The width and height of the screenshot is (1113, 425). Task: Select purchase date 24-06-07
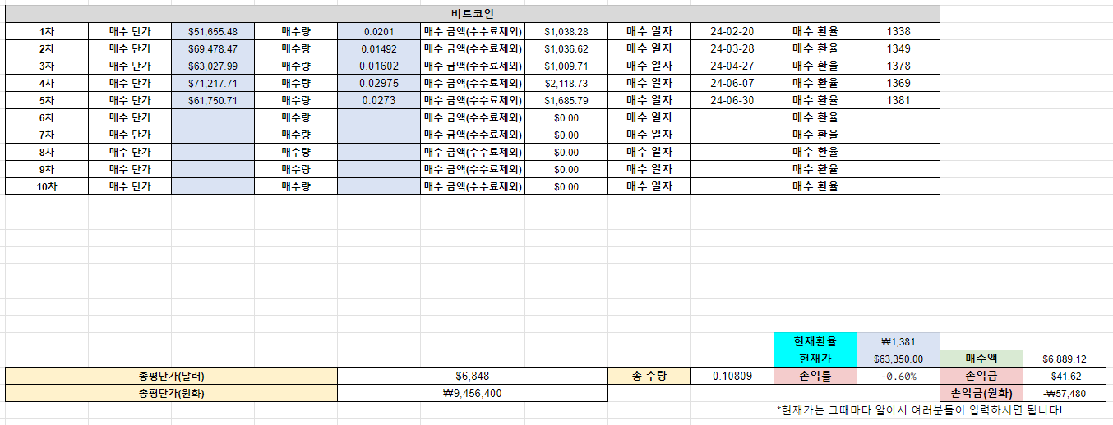coord(732,83)
